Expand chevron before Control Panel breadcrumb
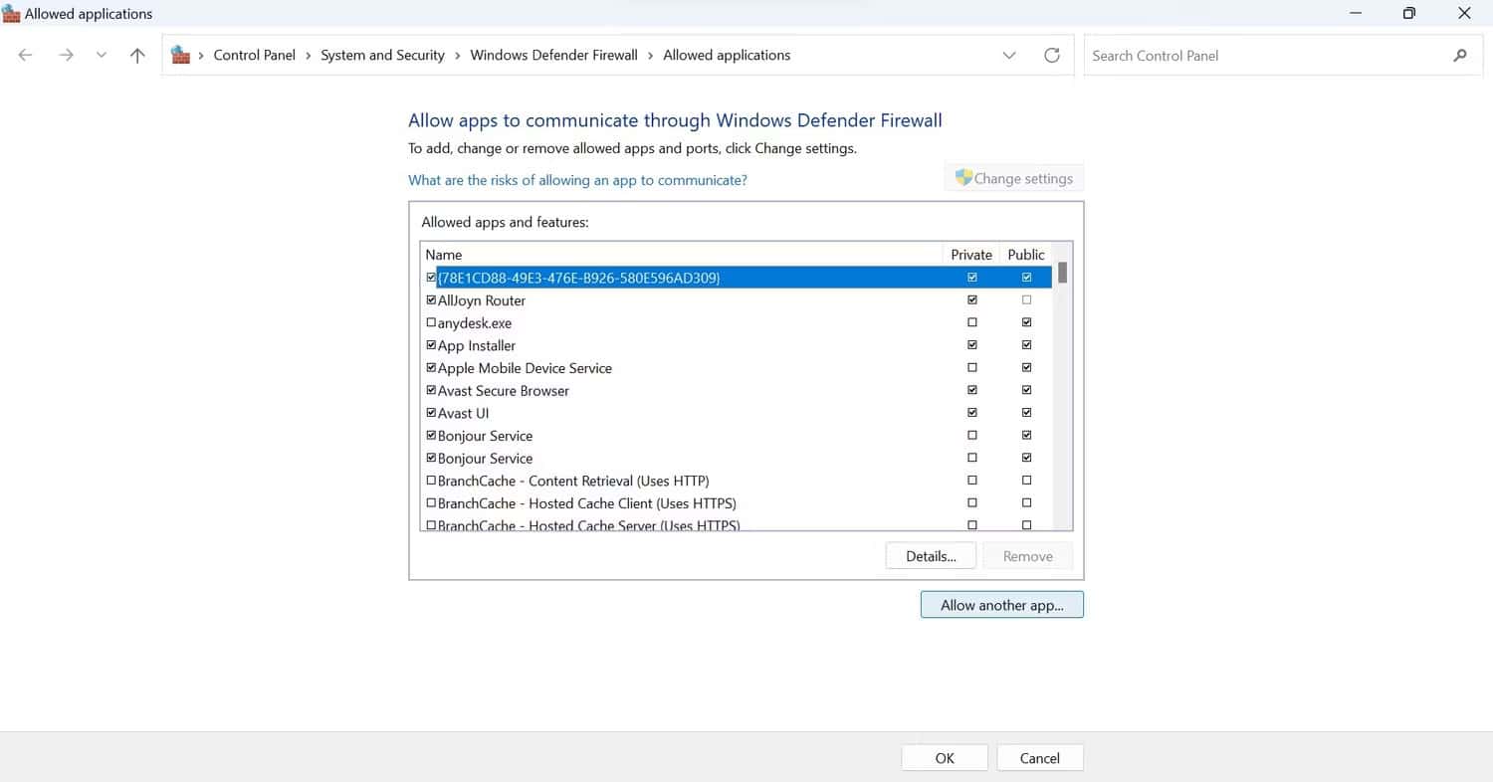 (x=201, y=56)
